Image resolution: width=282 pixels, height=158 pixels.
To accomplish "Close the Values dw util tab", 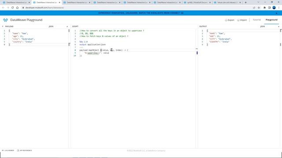I will click(x=240, y=3).
